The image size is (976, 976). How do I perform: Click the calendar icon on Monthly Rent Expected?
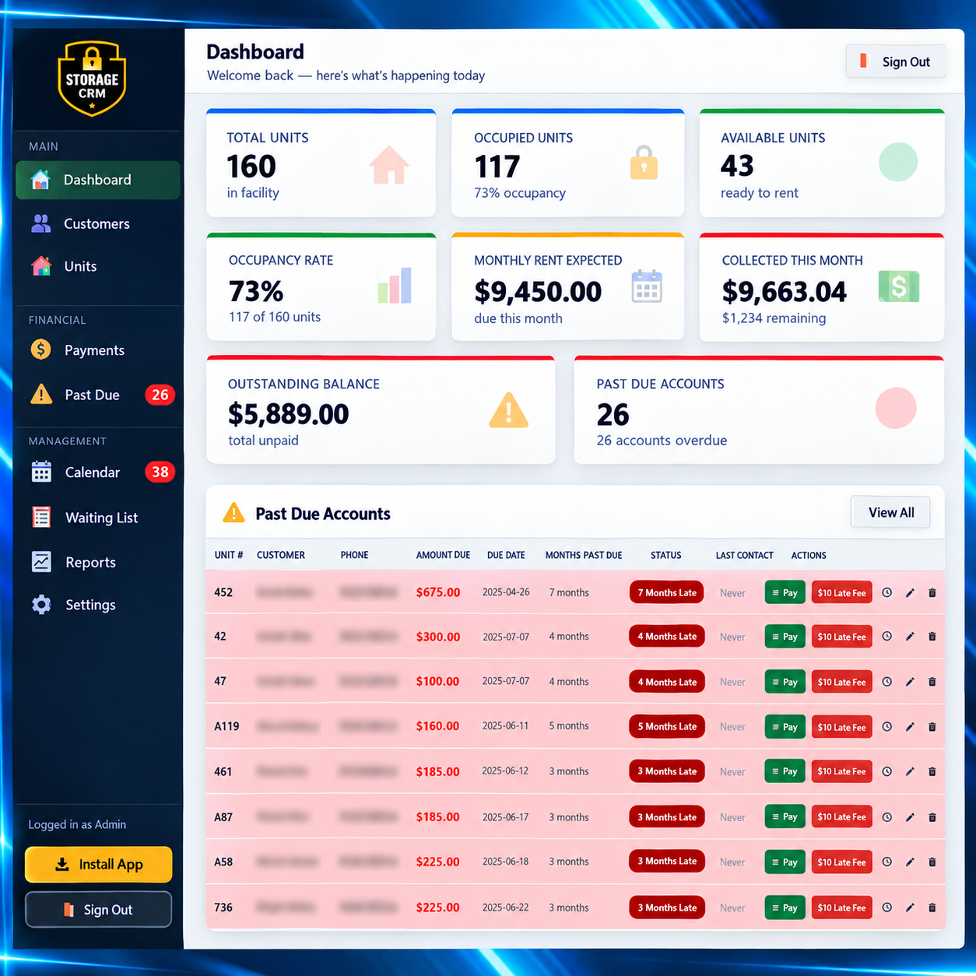pyautogui.click(x=647, y=286)
